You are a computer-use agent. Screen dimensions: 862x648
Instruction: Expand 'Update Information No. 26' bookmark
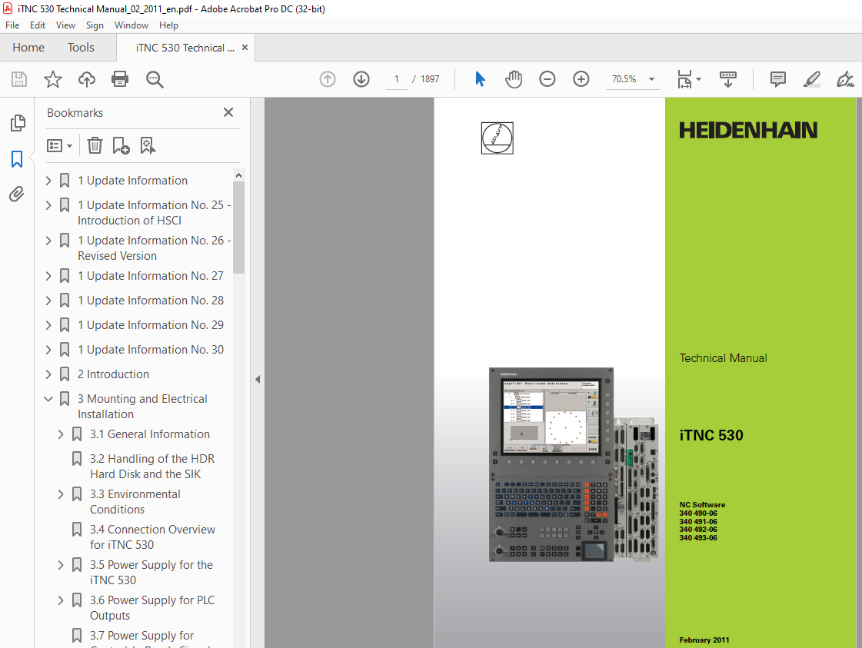pos(48,241)
